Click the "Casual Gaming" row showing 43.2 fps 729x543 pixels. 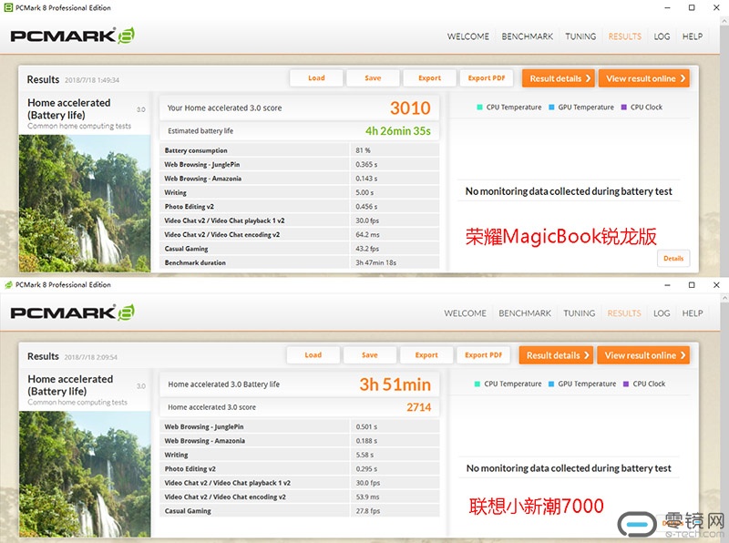(x=300, y=249)
